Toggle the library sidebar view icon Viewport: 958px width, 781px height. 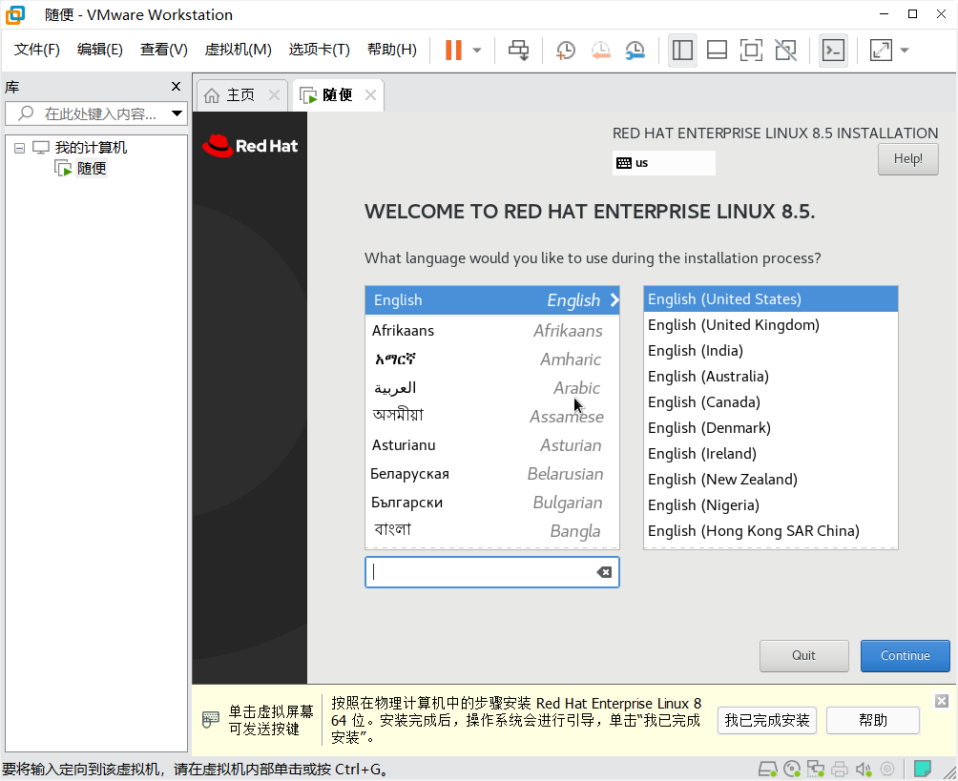[x=682, y=51]
